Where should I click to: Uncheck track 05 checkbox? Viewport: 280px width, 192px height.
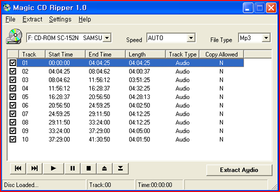coord(13,97)
